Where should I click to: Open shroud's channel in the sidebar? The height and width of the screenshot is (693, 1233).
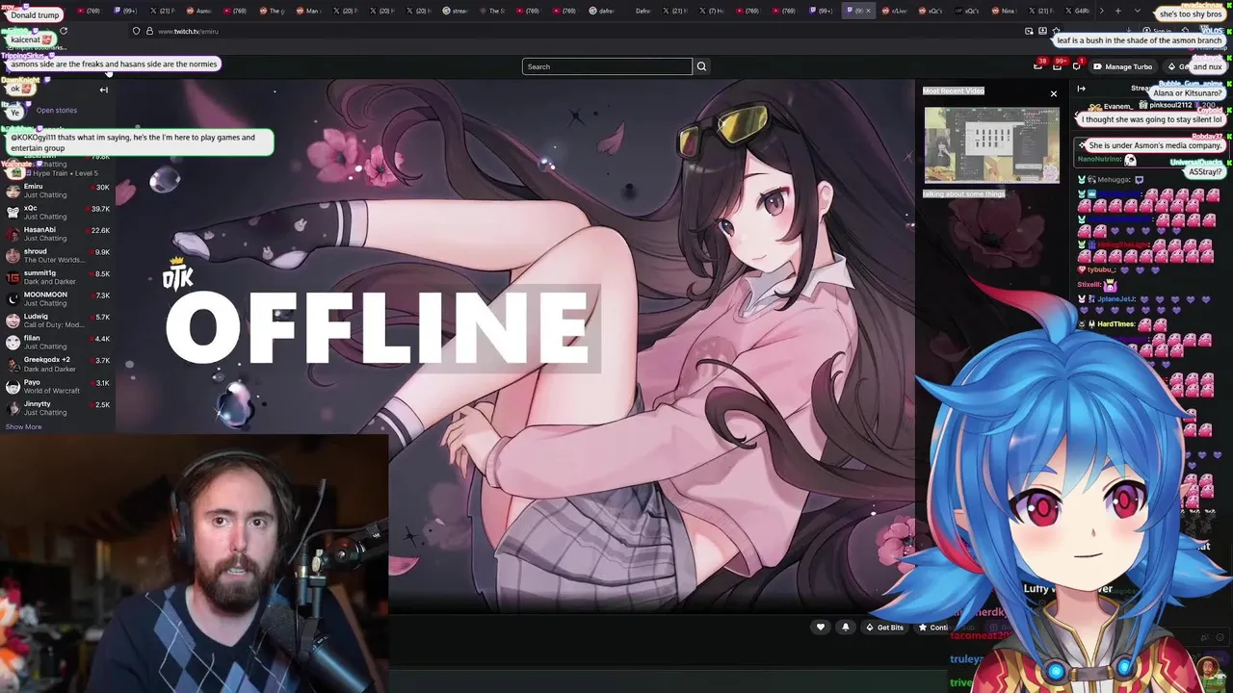pos(58,255)
